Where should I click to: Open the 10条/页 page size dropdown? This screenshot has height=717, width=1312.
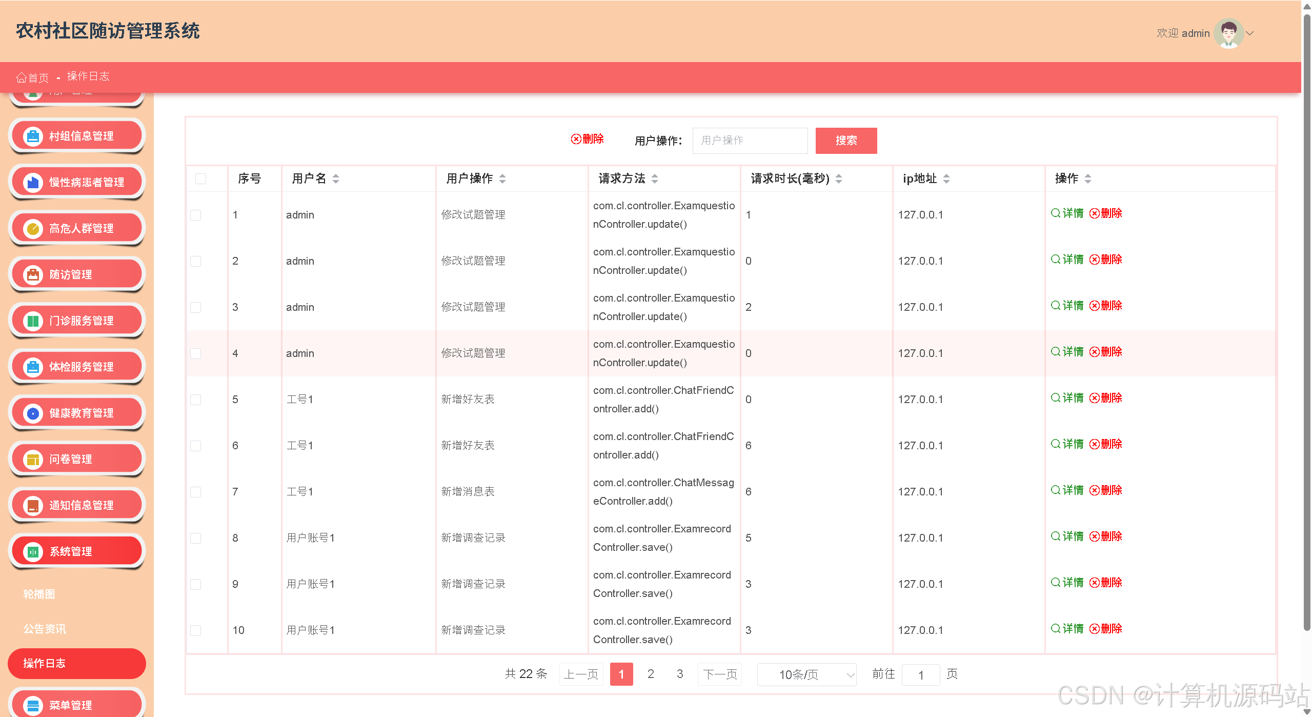pyautogui.click(x=806, y=674)
